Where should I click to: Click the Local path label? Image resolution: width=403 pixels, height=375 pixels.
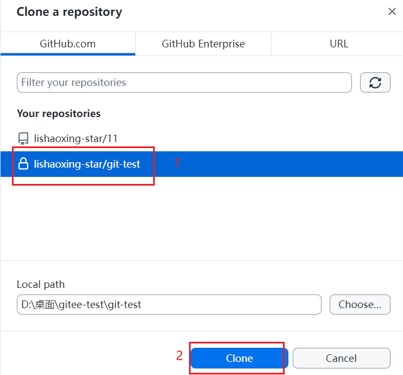(x=41, y=285)
